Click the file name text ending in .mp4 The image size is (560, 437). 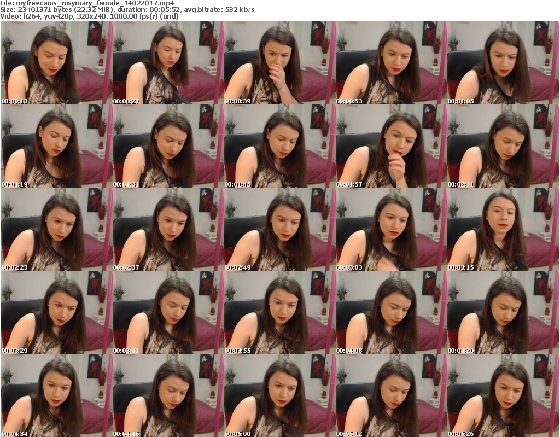(x=95, y=3)
